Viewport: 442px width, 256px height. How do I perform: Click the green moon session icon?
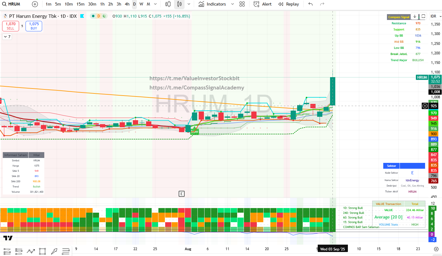tap(105, 16)
